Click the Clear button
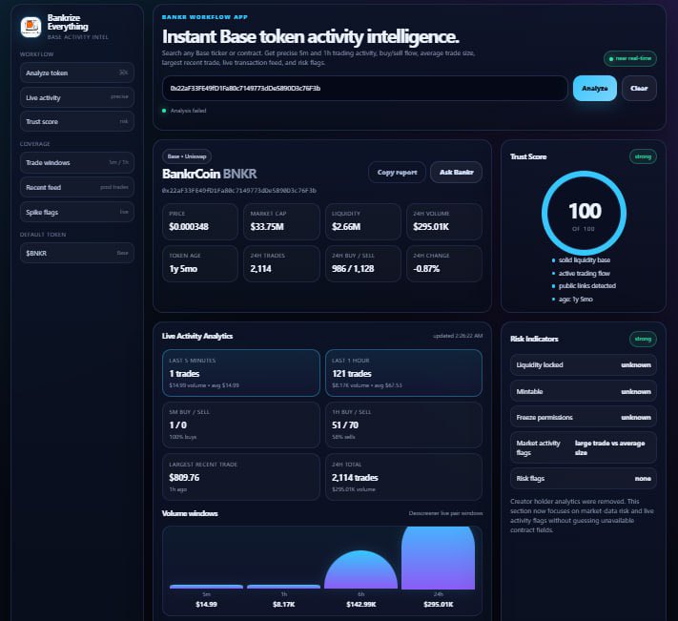 (639, 88)
